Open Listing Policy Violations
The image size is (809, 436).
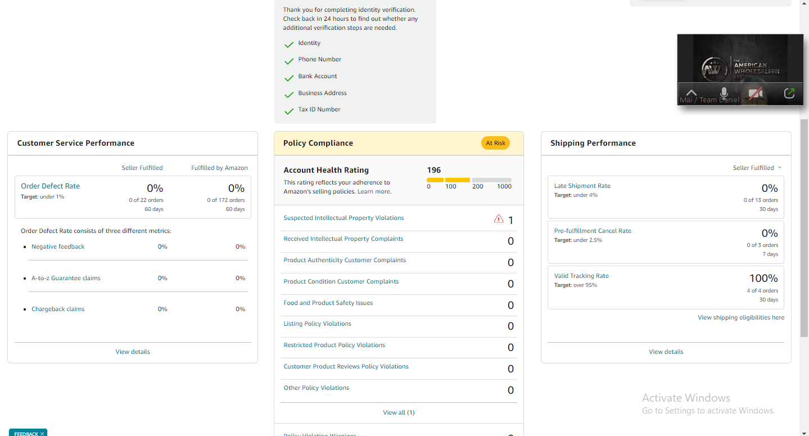pos(318,323)
